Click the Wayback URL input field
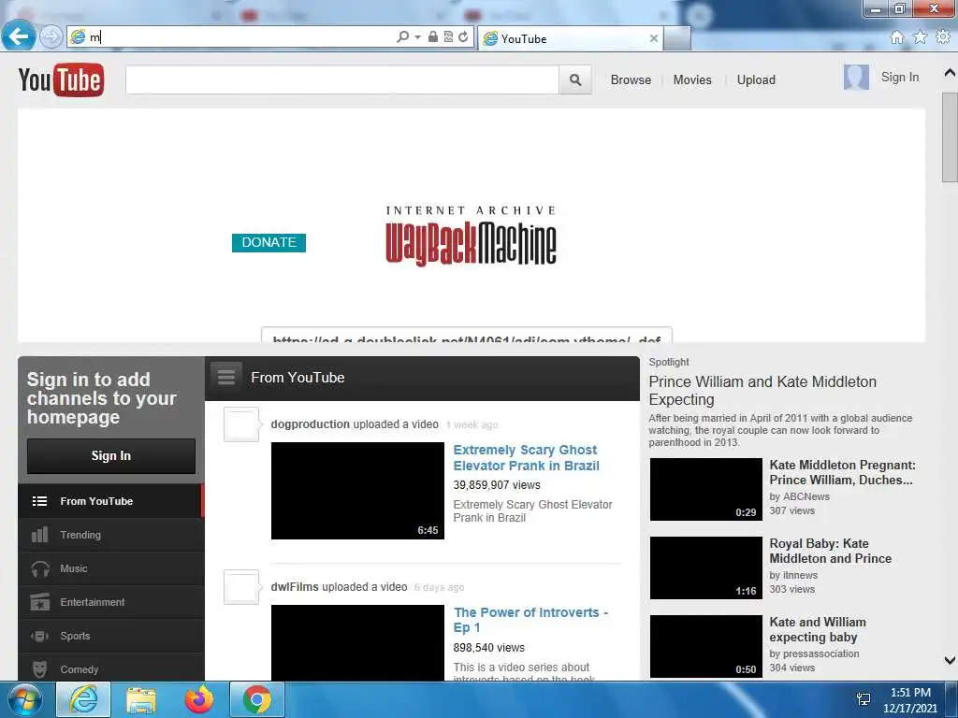Image resolution: width=958 pixels, height=718 pixels. pos(467,336)
